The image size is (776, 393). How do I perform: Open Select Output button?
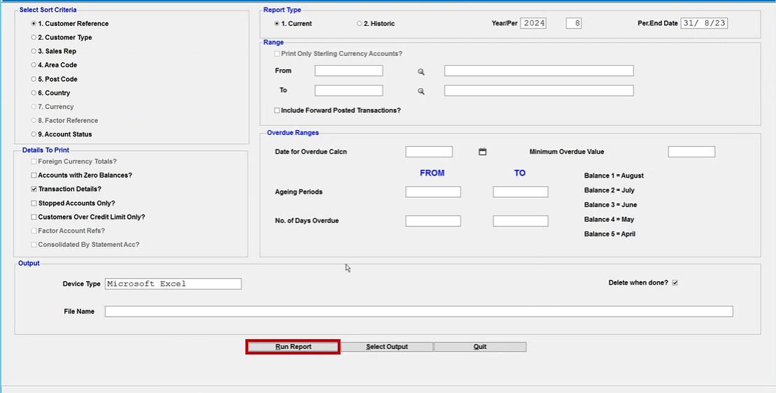[x=387, y=347]
